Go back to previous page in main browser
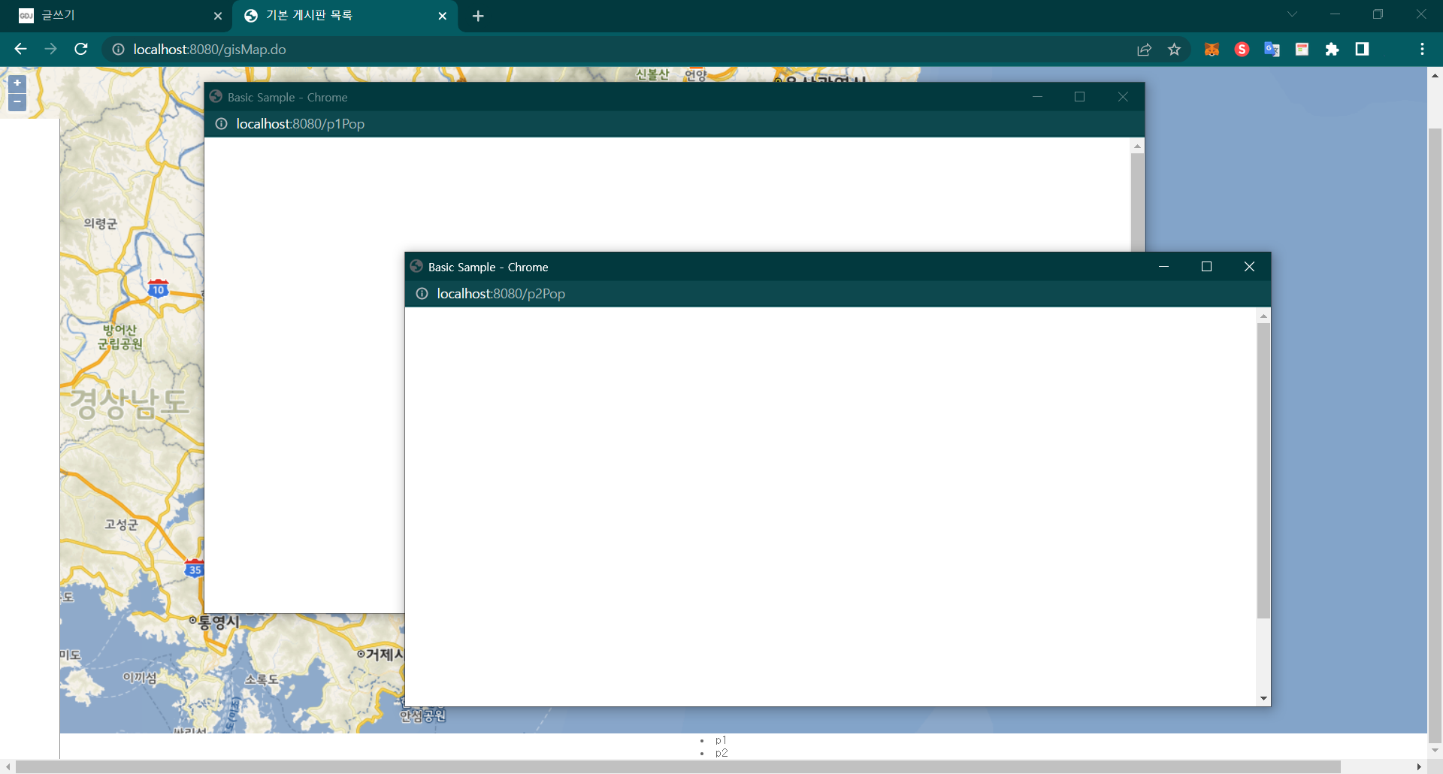The width and height of the screenshot is (1443, 774). click(x=20, y=49)
